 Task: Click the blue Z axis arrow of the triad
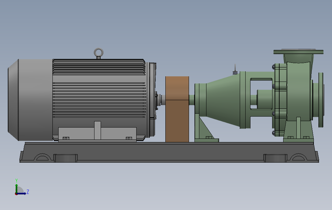tap(22, 193)
